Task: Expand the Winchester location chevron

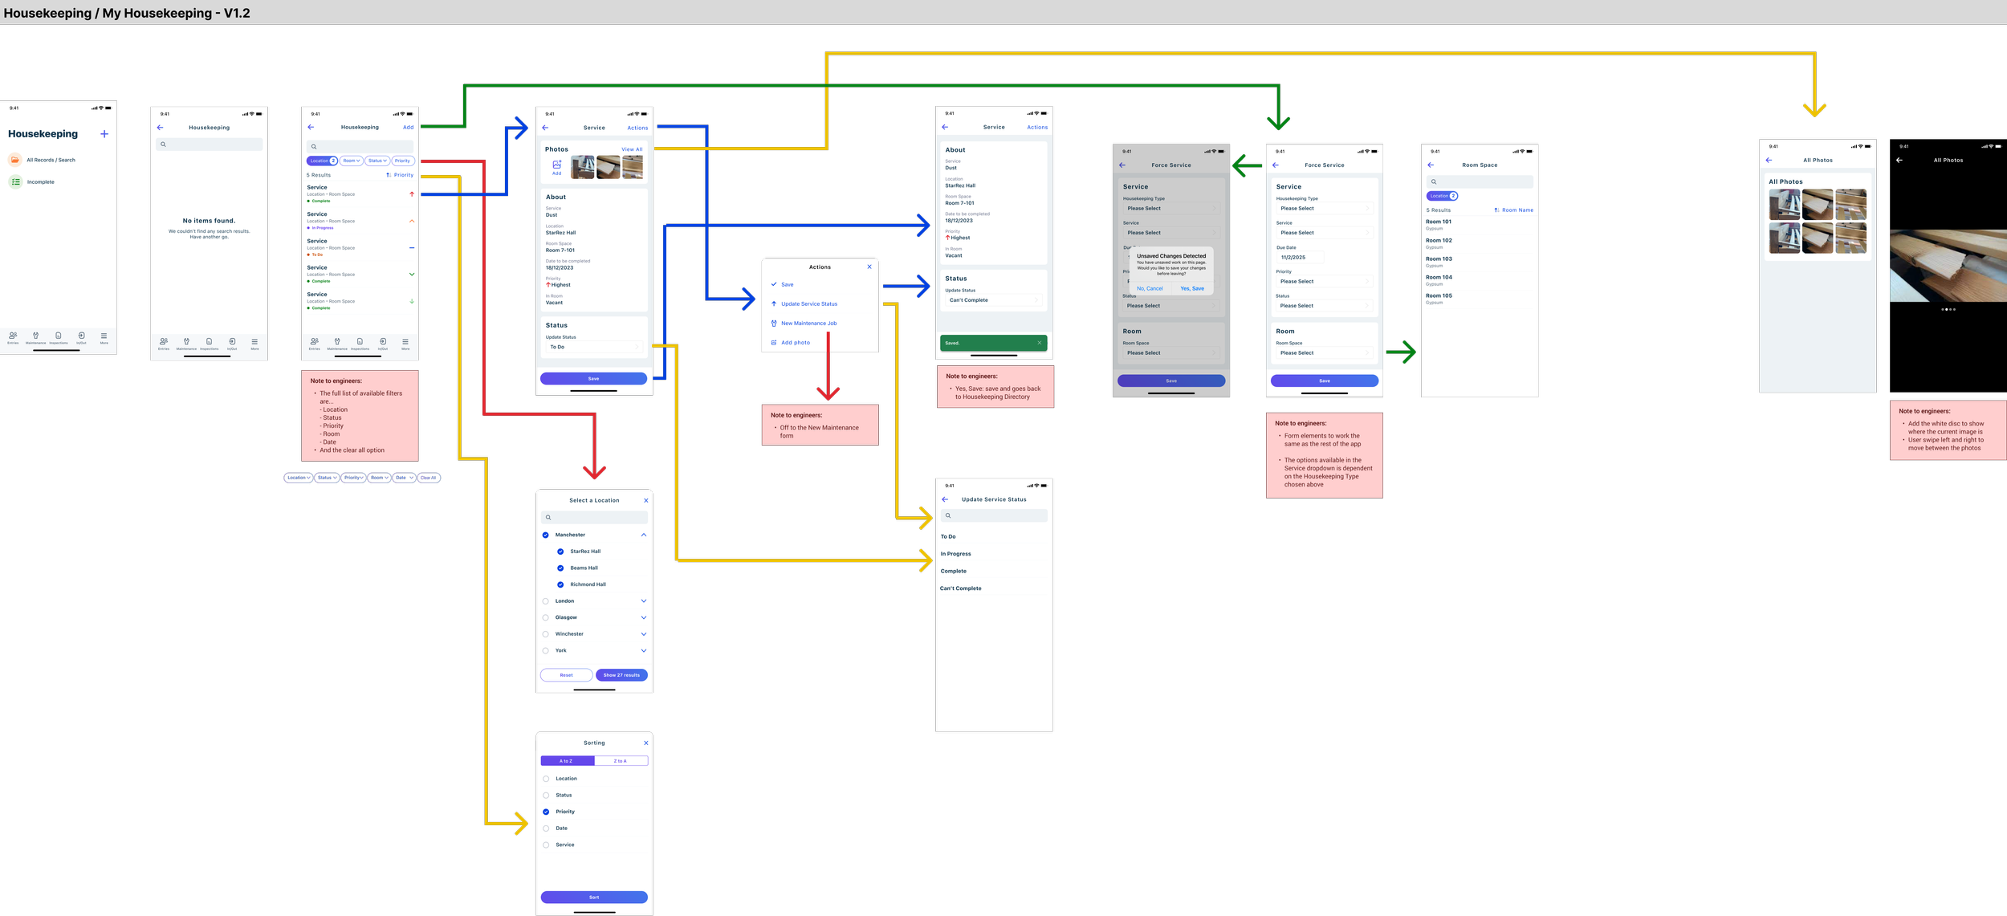Action: 643,634
